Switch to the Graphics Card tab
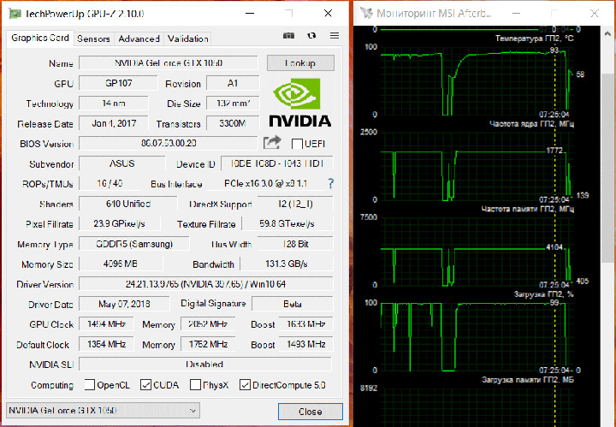The height and width of the screenshot is (427, 616). (40, 39)
